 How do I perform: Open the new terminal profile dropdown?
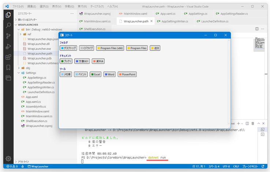pyautogui.click(x=242, y=123)
